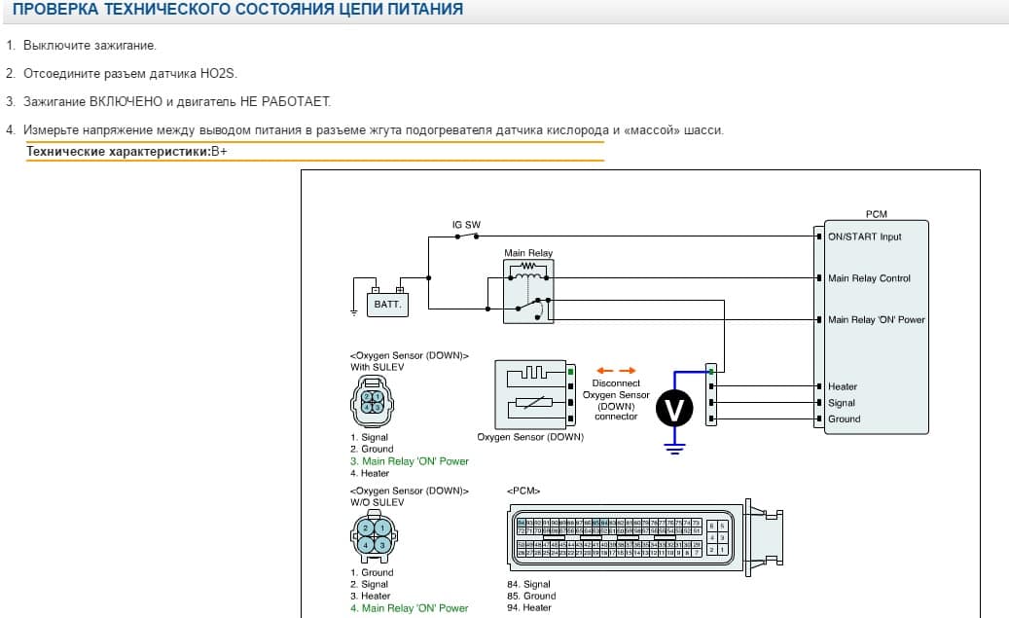Click the 'Main Relay Control' PCM label
The height and width of the screenshot is (618, 1009).
click(869, 278)
